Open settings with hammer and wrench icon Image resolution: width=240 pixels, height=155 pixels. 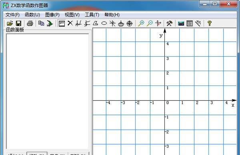(x=170, y=24)
